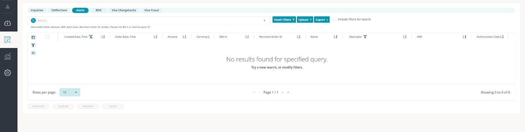Click the Name column header label
The width and height of the screenshot is (525, 132).
point(314,37)
